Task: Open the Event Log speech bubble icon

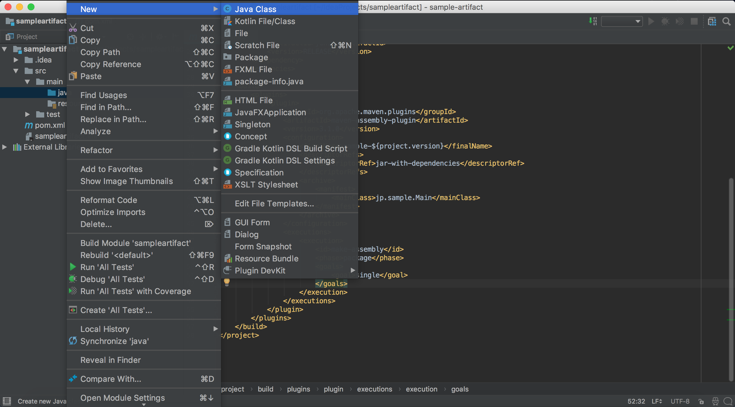Action: (728, 401)
